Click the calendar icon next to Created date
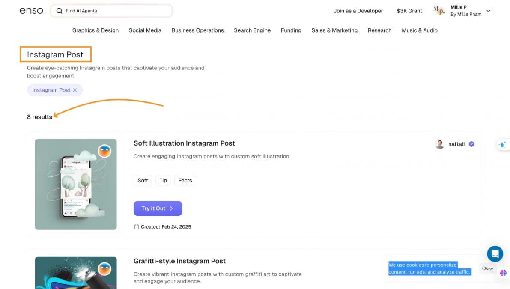The height and width of the screenshot is (289, 510). 136,226
